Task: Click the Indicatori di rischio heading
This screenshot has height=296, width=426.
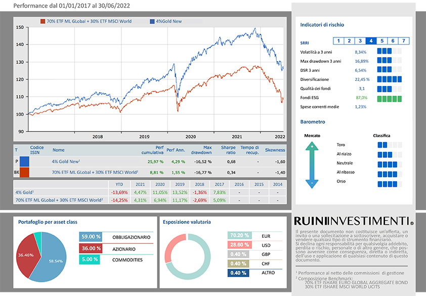Action: coord(322,25)
